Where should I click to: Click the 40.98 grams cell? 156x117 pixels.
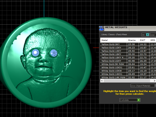(x=133, y=61)
